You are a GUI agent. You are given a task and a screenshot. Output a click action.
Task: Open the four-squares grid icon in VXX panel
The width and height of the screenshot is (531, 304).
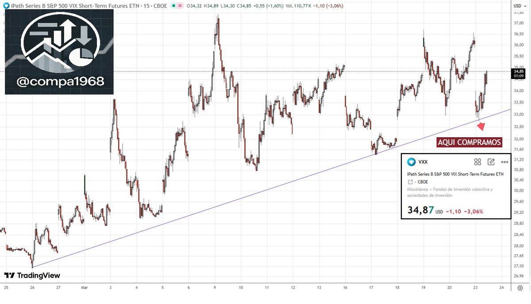tap(477, 162)
